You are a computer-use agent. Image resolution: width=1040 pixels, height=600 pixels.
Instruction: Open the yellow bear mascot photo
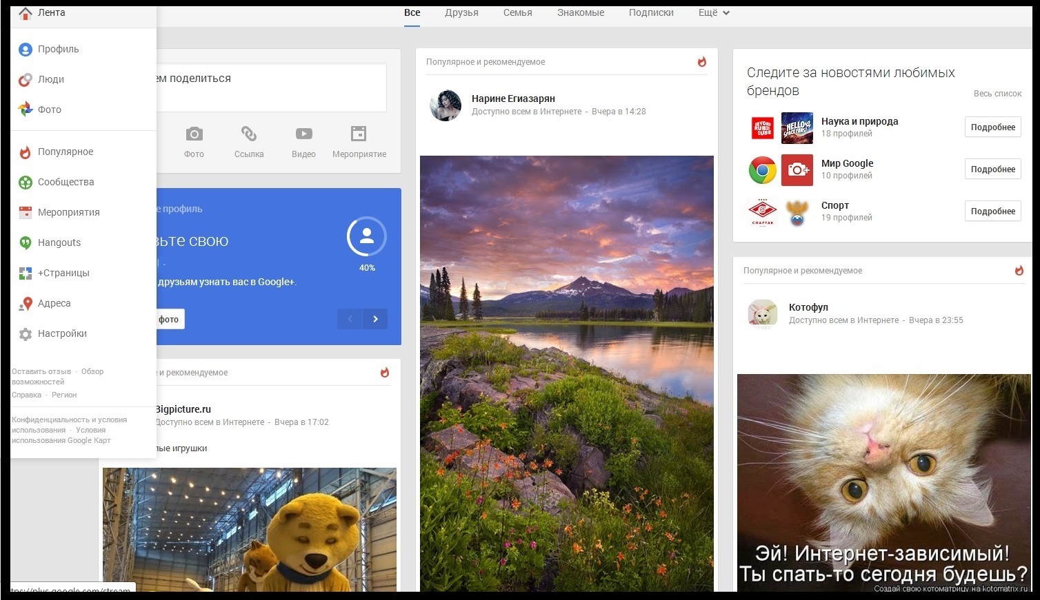click(x=250, y=530)
